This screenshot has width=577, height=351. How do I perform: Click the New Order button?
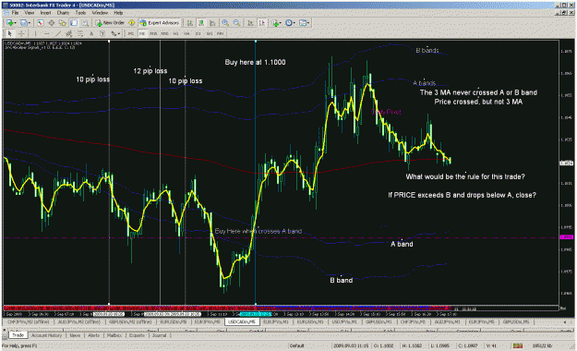pos(110,23)
